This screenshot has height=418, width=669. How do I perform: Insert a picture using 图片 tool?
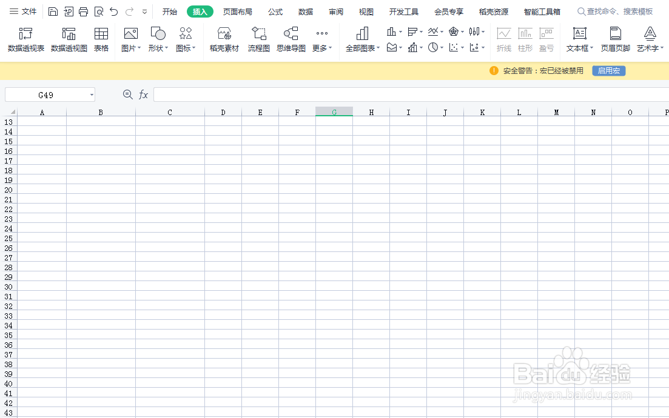pos(129,40)
